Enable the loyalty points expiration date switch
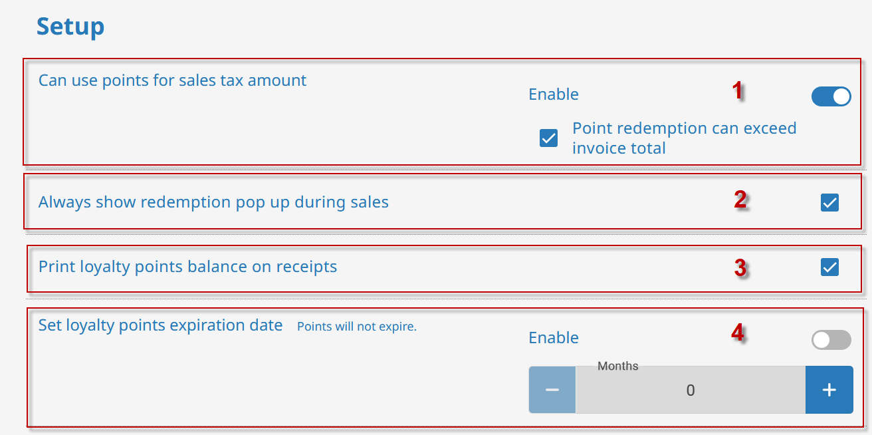Image resolution: width=872 pixels, height=435 pixels. (831, 340)
